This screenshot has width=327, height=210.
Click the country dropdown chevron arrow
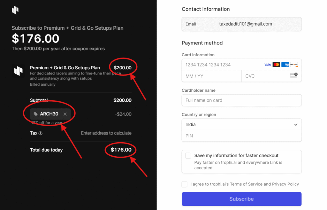pyautogui.click(x=296, y=125)
